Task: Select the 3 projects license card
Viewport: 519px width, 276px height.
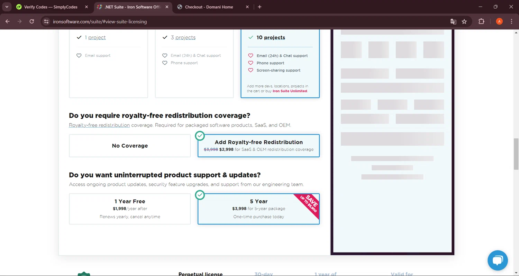Action: point(194,64)
